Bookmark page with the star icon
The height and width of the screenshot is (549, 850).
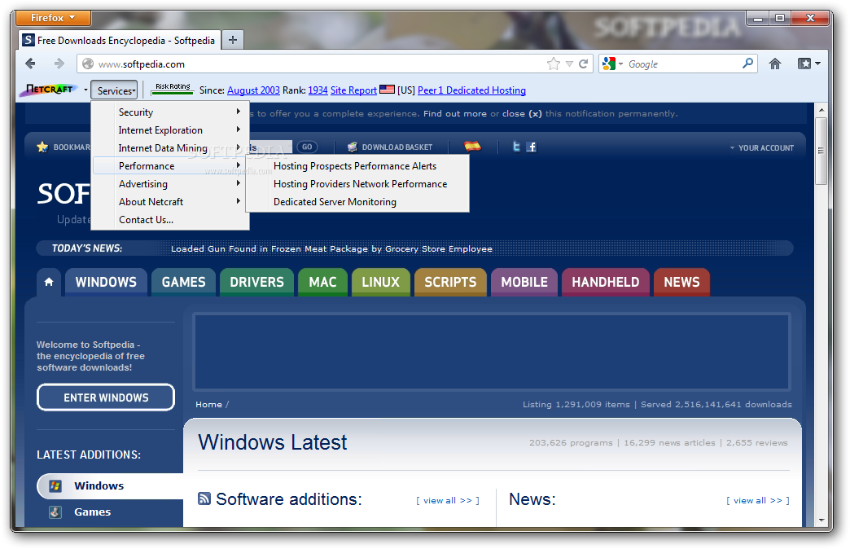click(553, 64)
